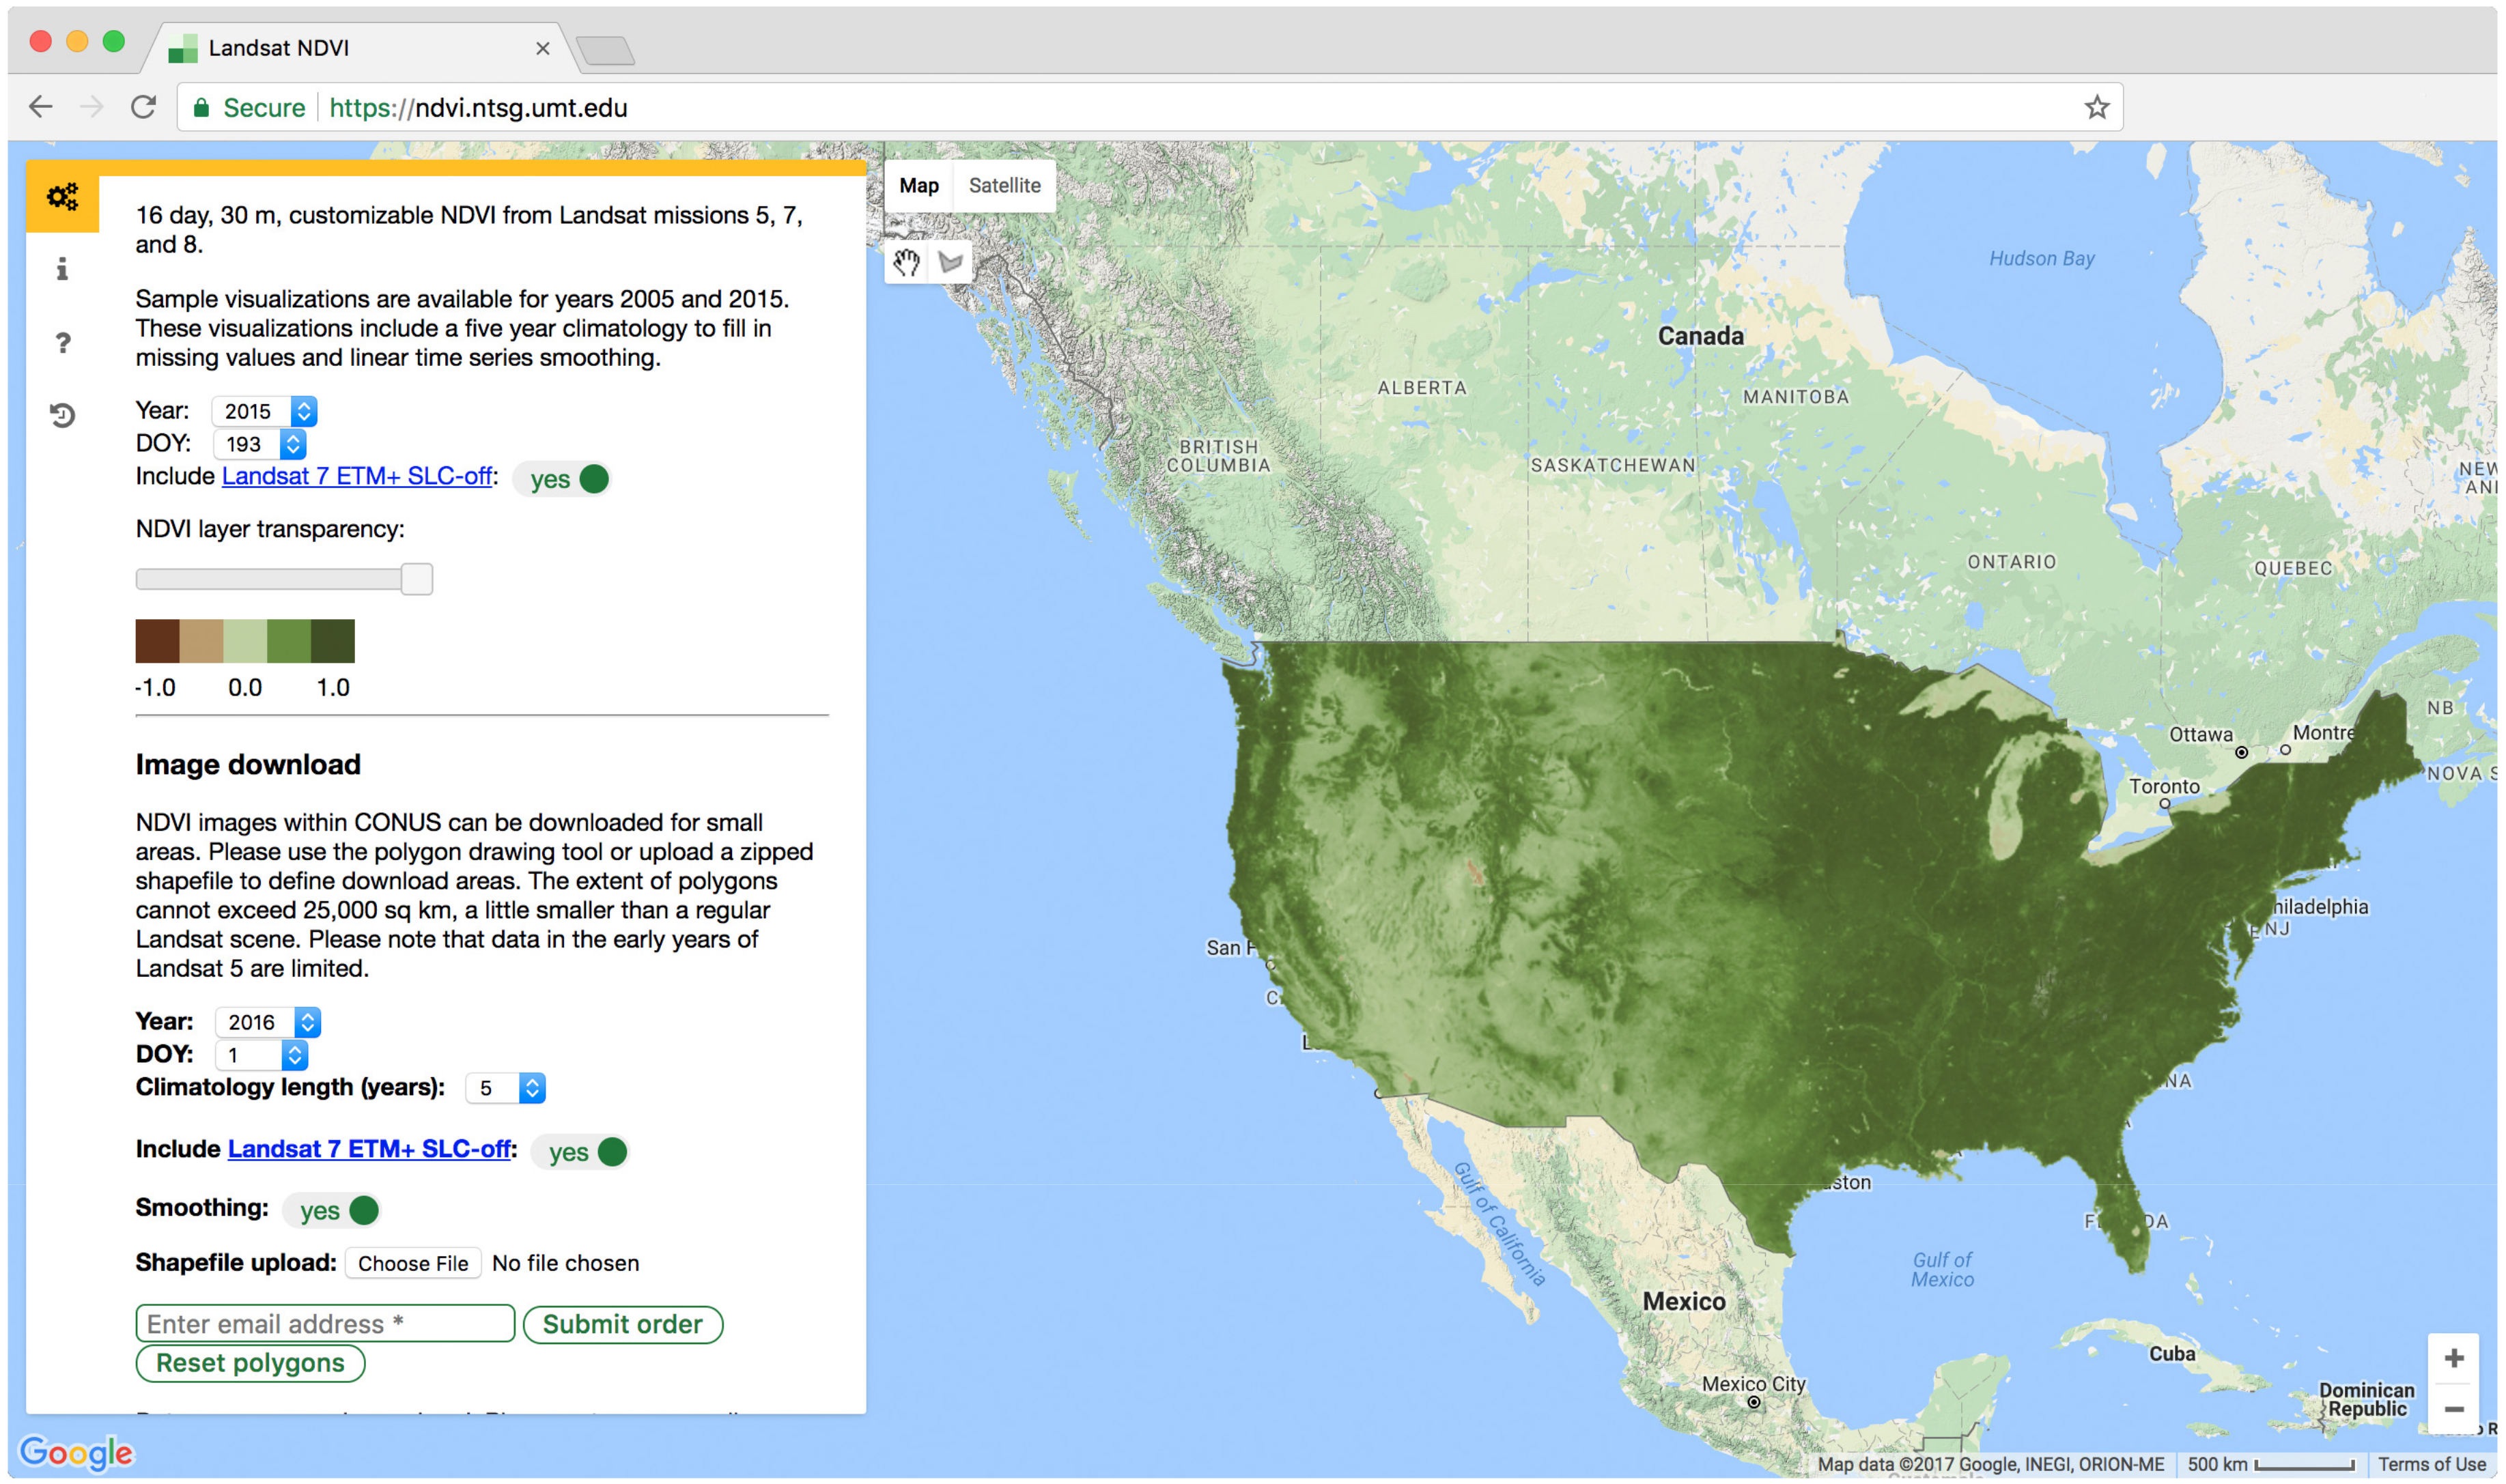Click the email address input field
Image resolution: width=2506 pixels, height=1484 pixels.
(x=324, y=1323)
